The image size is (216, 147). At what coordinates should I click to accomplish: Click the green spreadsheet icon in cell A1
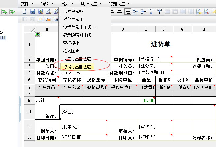coord(37,34)
